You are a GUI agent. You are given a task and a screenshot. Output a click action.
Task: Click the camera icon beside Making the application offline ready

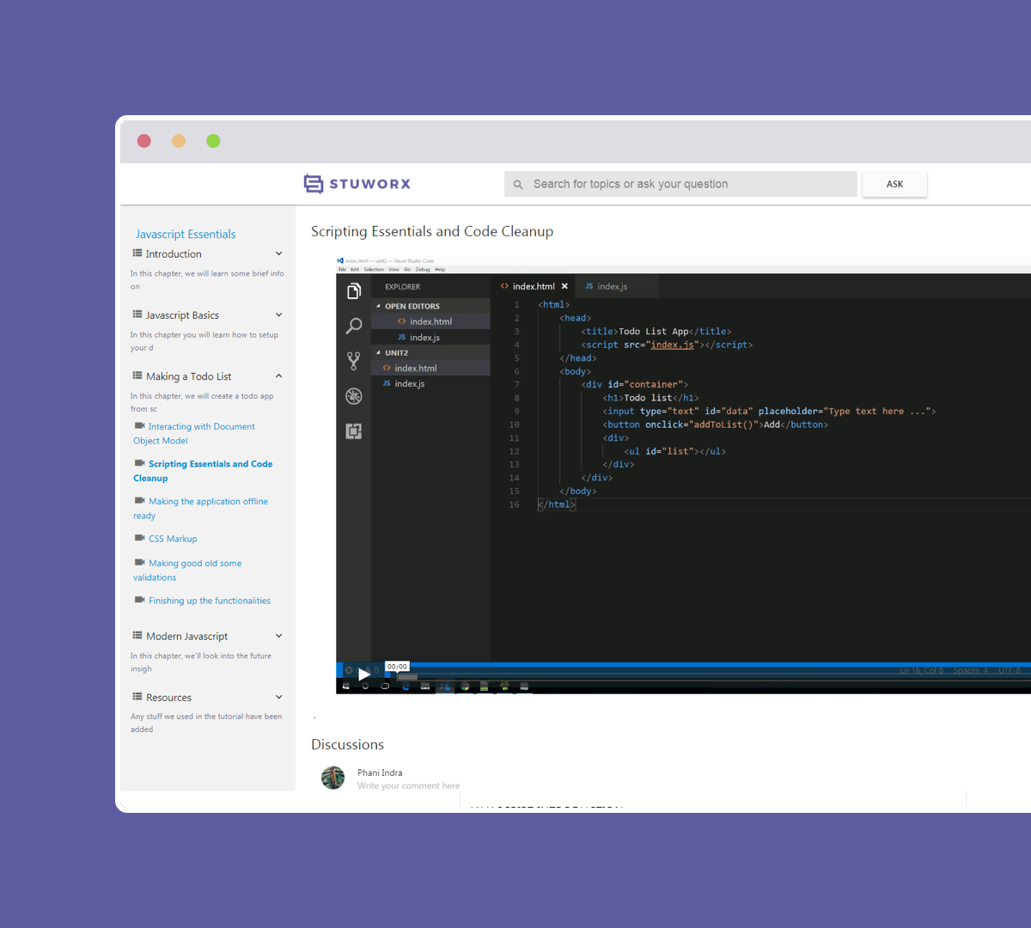(x=139, y=500)
